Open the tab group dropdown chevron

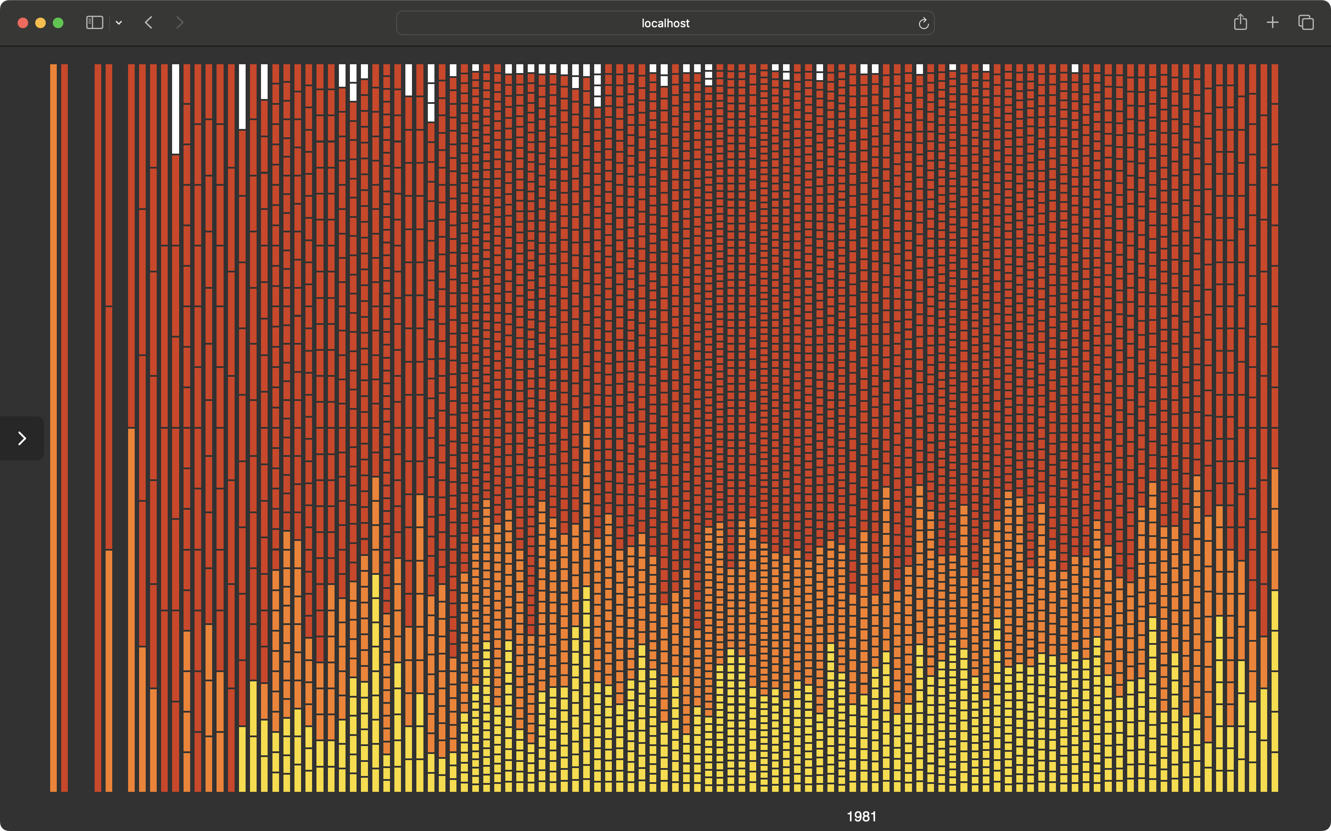point(119,22)
